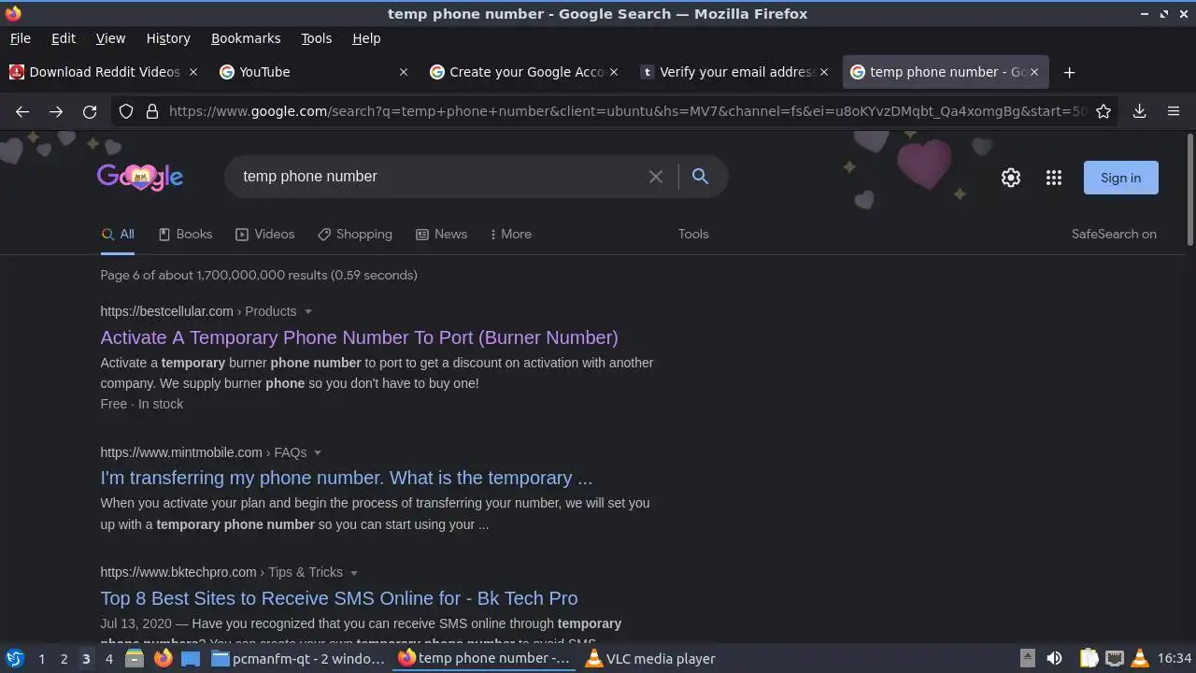Viewport: 1196px width, 673px height.
Task: Open I'm transferring my phone number result
Action: coord(346,478)
